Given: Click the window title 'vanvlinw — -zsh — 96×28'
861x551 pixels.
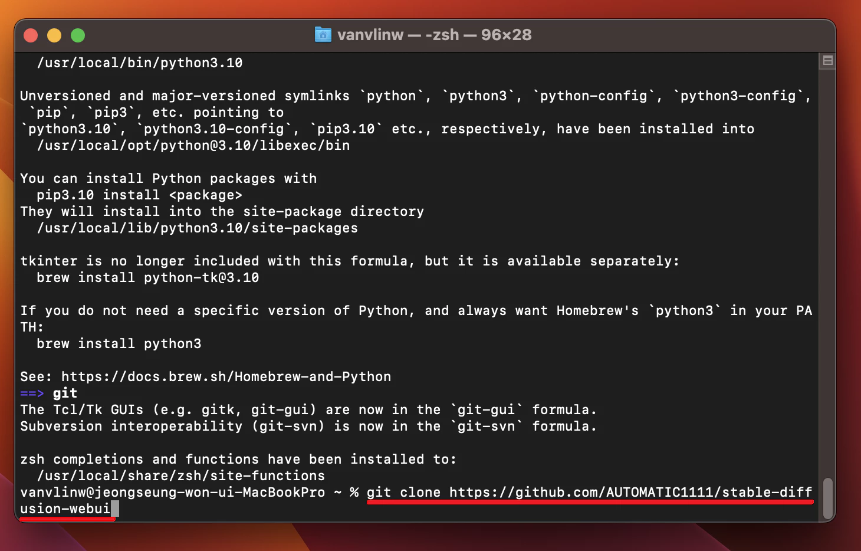Looking at the screenshot, I should click(x=434, y=35).
